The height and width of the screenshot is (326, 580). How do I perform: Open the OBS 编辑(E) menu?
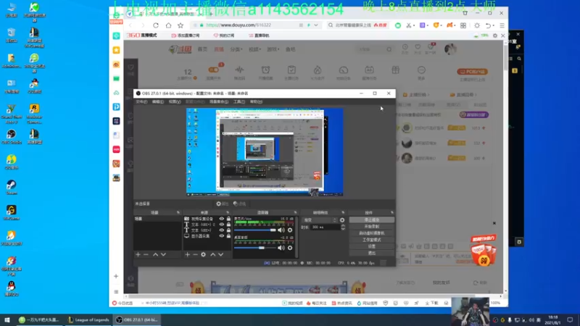coord(158,101)
